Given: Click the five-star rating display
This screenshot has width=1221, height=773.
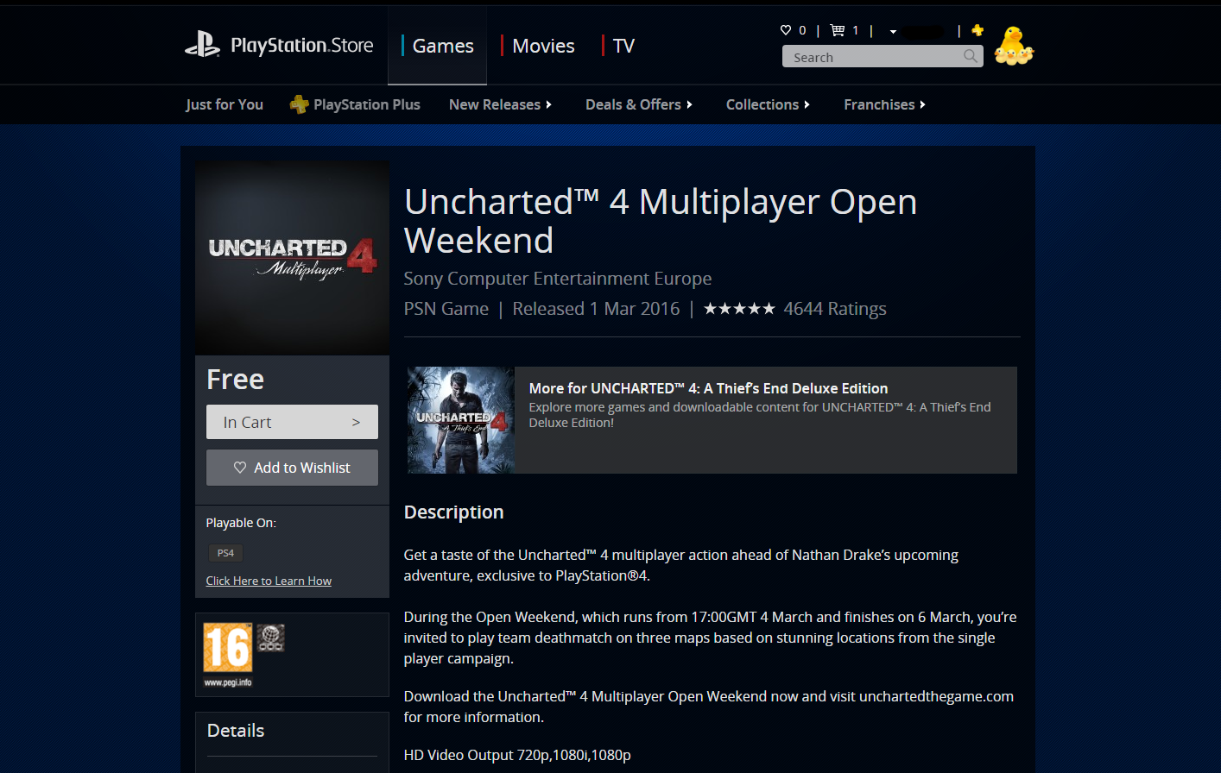Looking at the screenshot, I should point(739,309).
